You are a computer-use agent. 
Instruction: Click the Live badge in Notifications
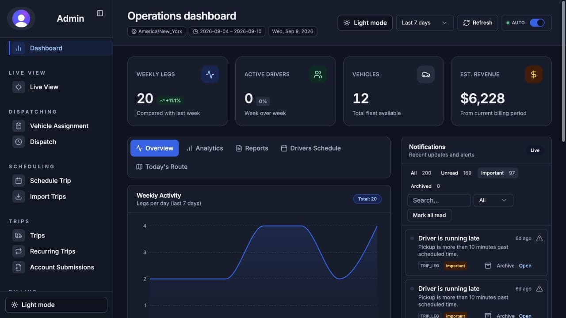pos(535,151)
